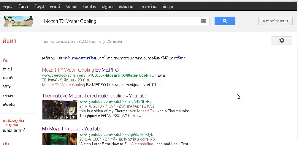
Task: Open the 6:31 Thermaltake video thumbnail
Action: 59,110
